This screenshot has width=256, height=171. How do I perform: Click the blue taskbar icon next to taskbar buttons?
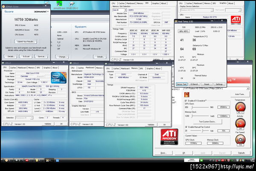(57, 160)
